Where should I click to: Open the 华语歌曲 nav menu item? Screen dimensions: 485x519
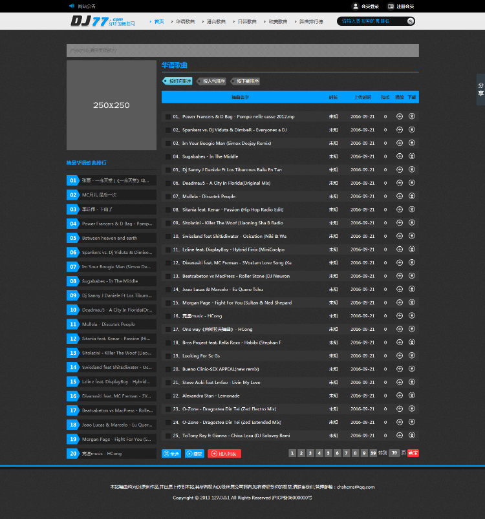(x=185, y=21)
